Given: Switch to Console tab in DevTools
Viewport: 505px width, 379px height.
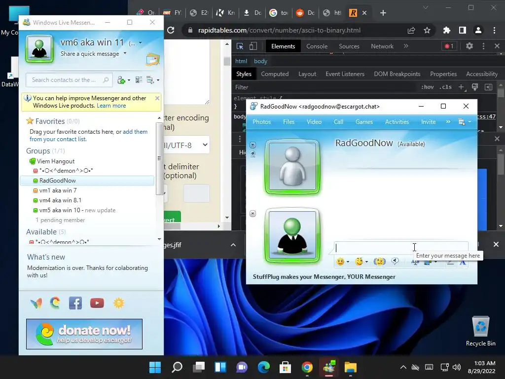Looking at the screenshot, I should (x=317, y=46).
